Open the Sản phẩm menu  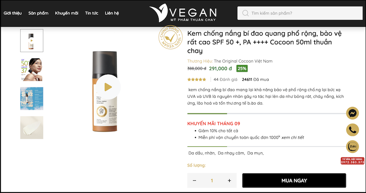click(38, 13)
